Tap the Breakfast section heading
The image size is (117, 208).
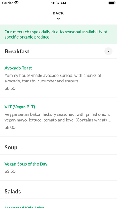[17, 51]
